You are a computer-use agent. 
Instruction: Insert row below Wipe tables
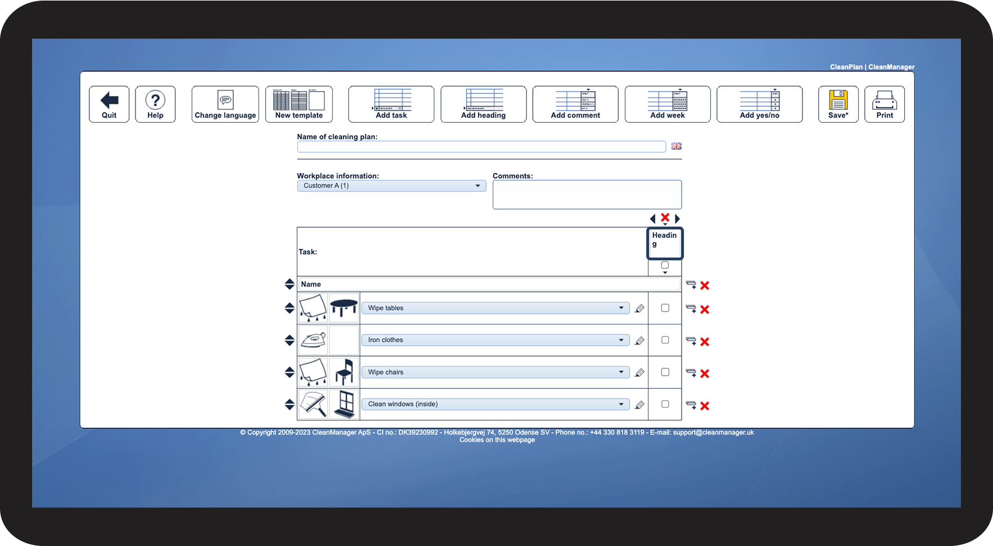(x=691, y=309)
